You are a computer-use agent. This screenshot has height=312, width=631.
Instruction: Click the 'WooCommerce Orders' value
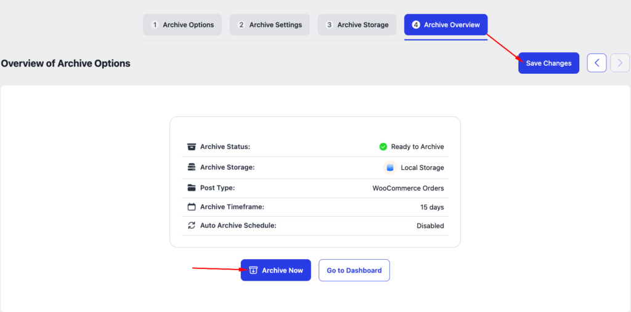(408, 188)
